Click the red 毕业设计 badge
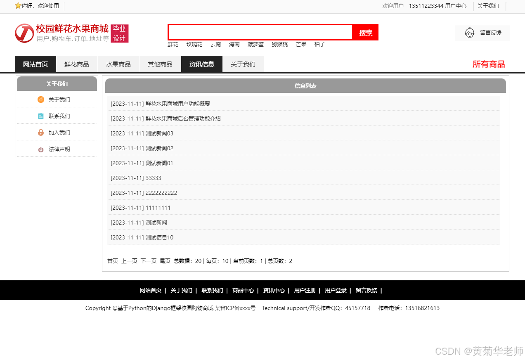 pyautogui.click(x=120, y=33)
